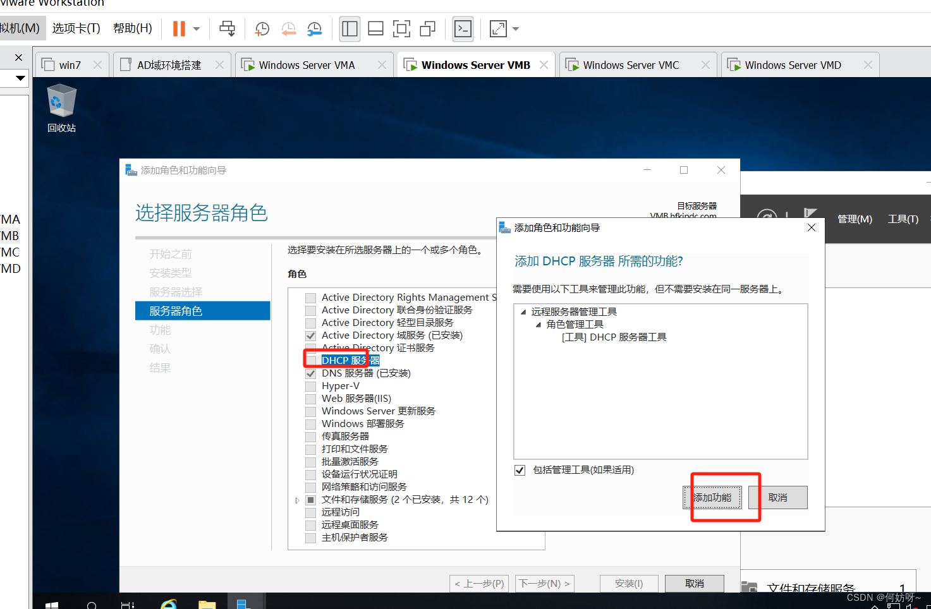931x609 pixels.
Task: Click the stretch guest display icon
Action: coord(498,28)
